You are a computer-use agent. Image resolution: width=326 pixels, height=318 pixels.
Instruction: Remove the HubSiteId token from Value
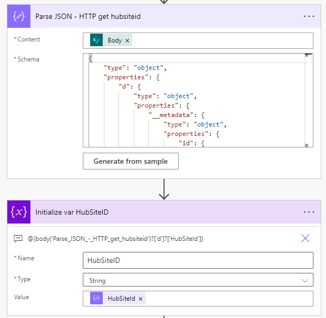[140, 299]
